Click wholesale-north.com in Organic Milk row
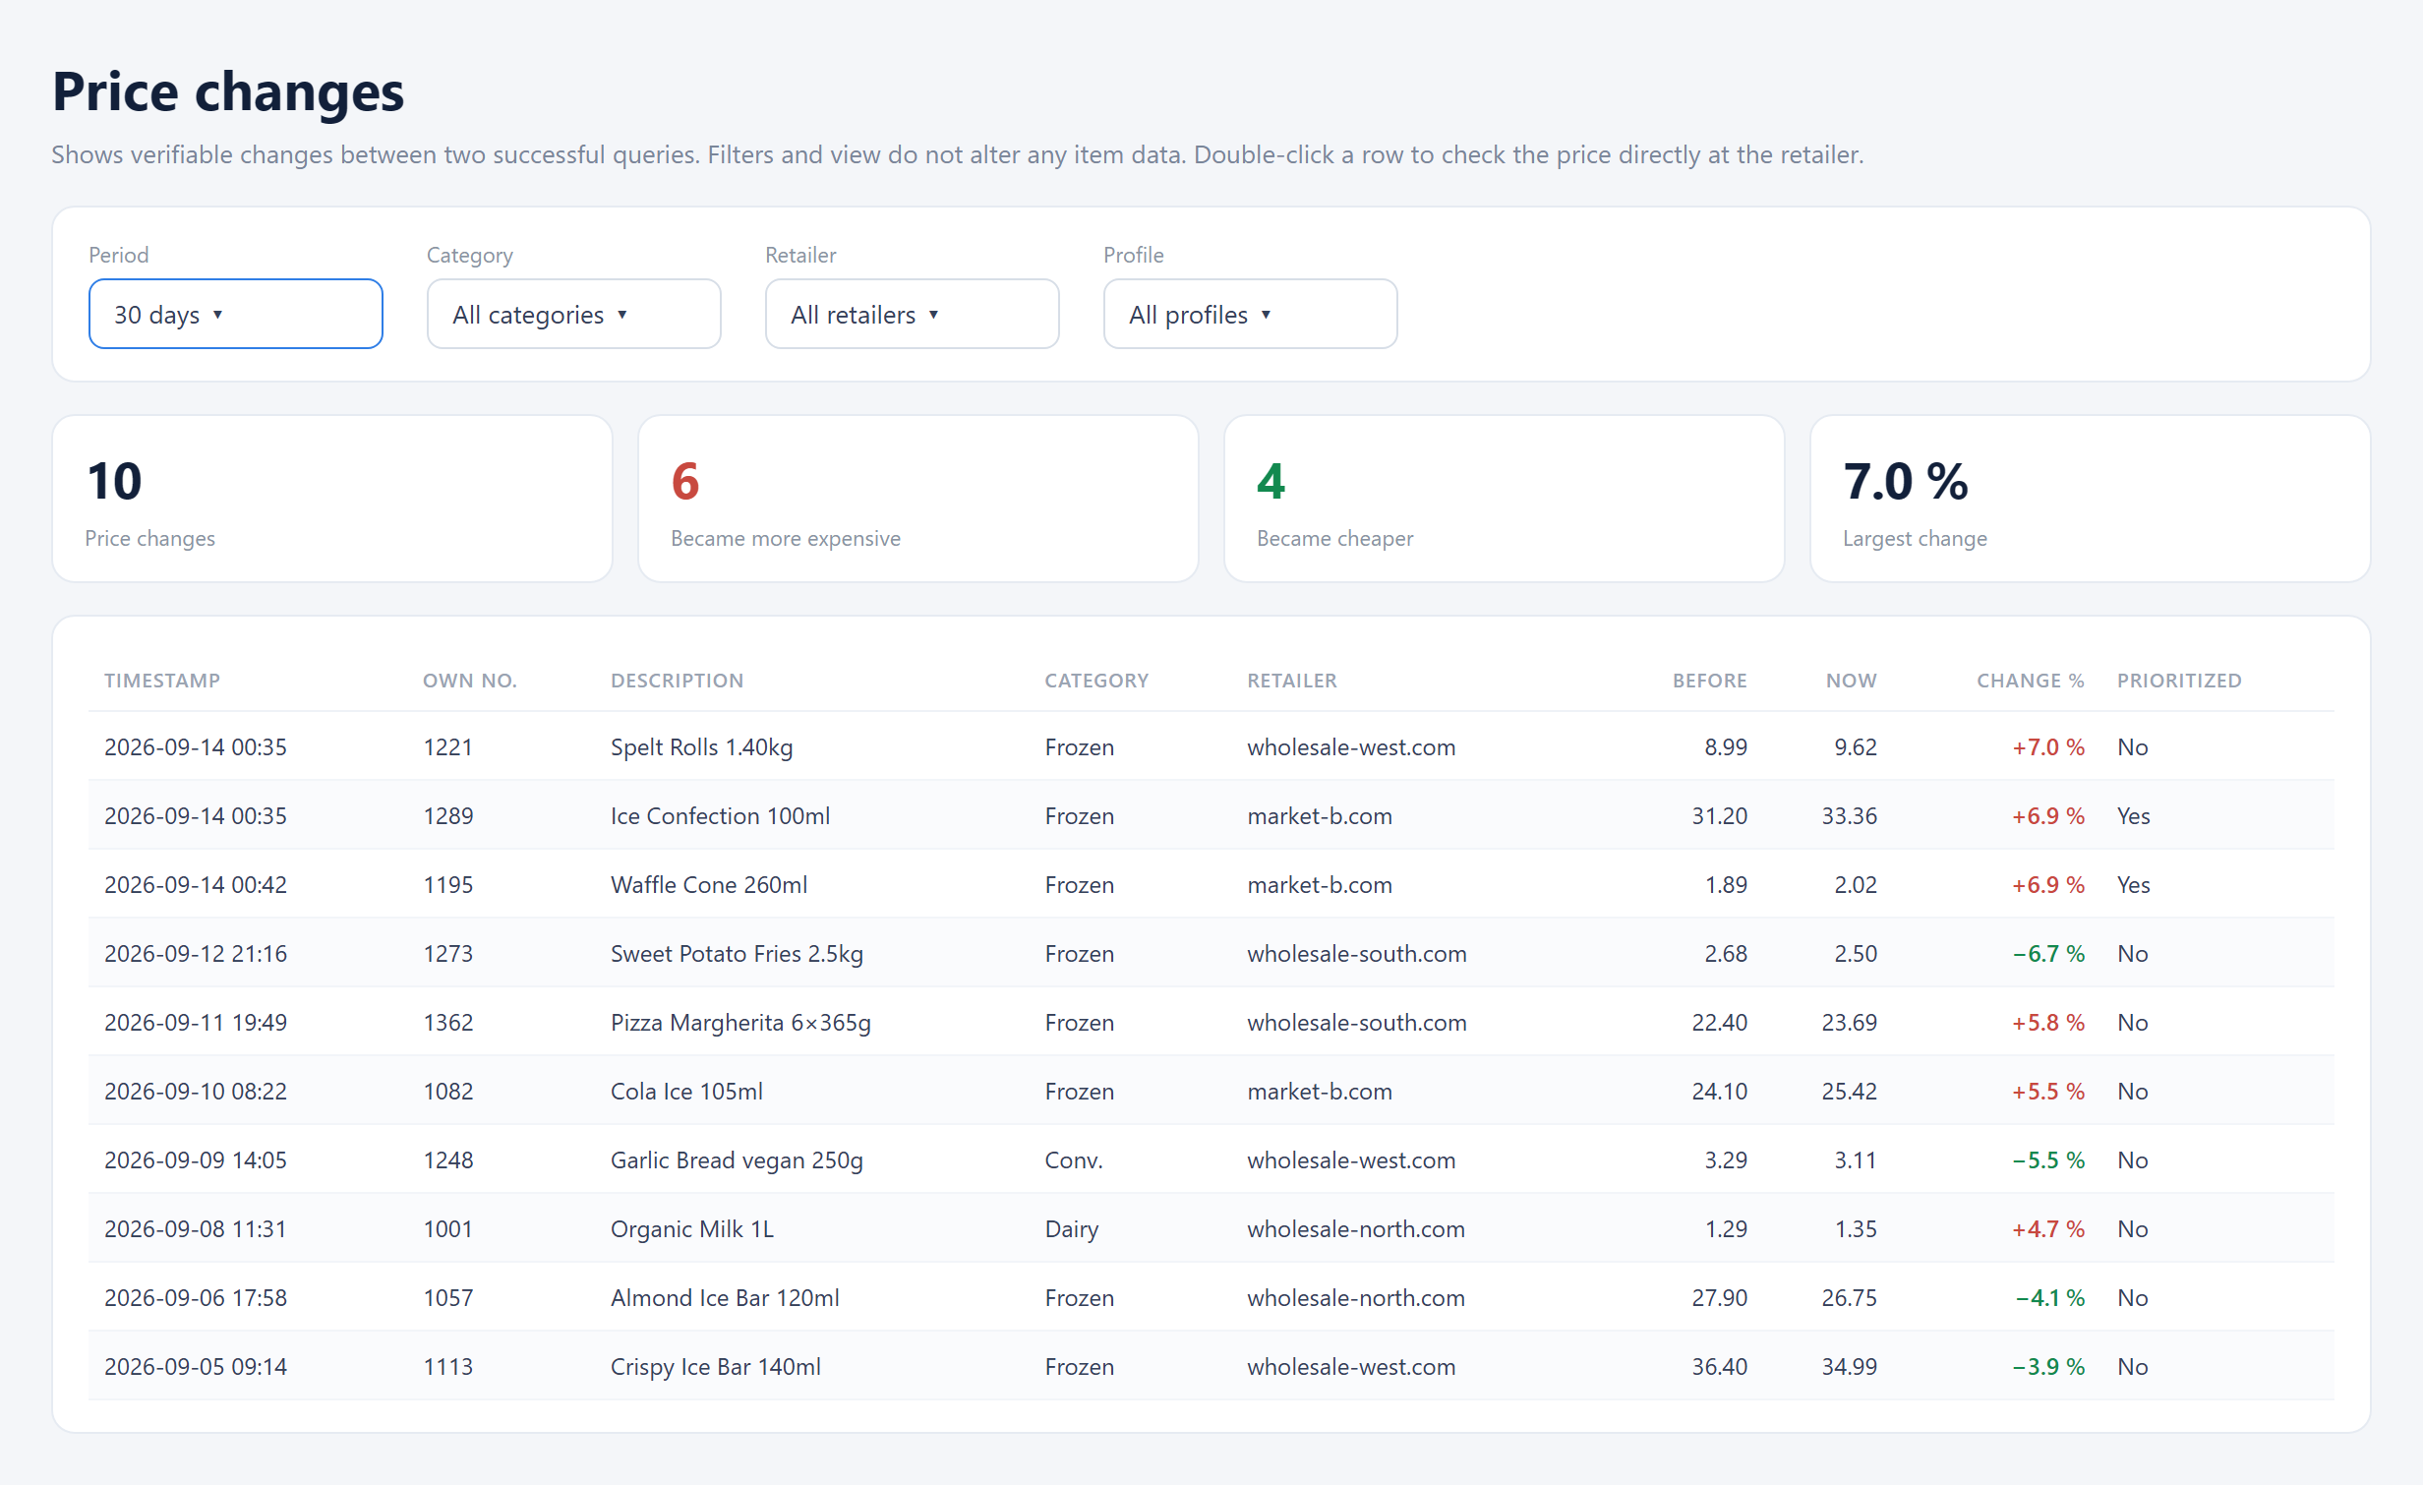The height and width of the screenshot is (1485, 2423). [x=1356, y=1228]
